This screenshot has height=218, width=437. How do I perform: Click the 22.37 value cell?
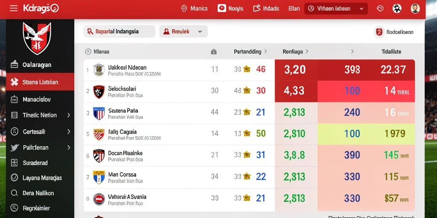pyautogui.click(x=393, y=69)
